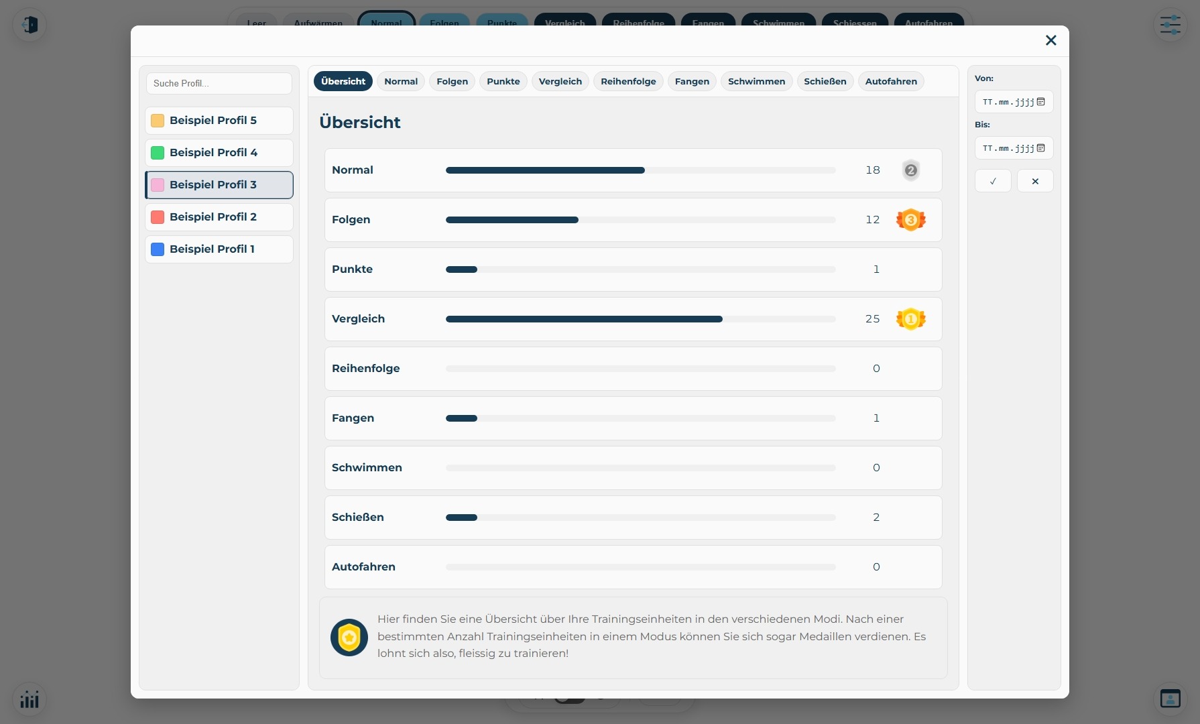Confirm date range with checkmark button
The width and height of the screenshot is (1200, 724).
coord(993,181)
